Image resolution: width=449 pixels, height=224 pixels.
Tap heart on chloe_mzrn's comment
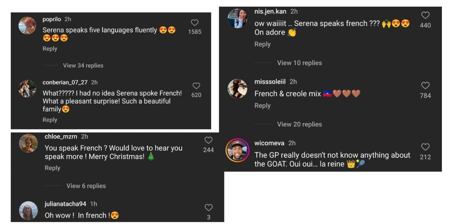pyautogui.click(x=208, y=140)
